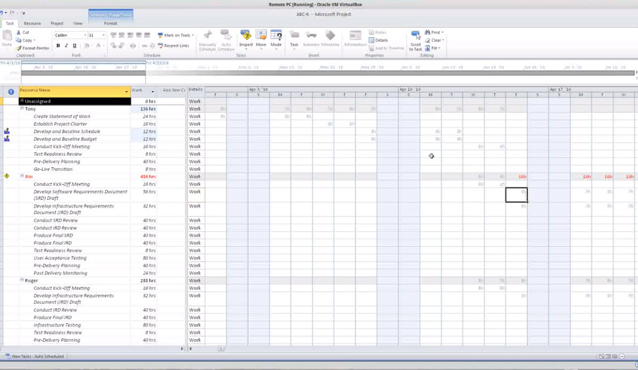Open the font name dropdown showing Calibri

[85, 35]
